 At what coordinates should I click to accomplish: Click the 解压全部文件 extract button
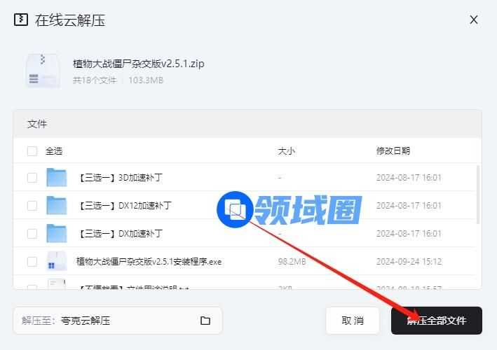coord(436,321)
